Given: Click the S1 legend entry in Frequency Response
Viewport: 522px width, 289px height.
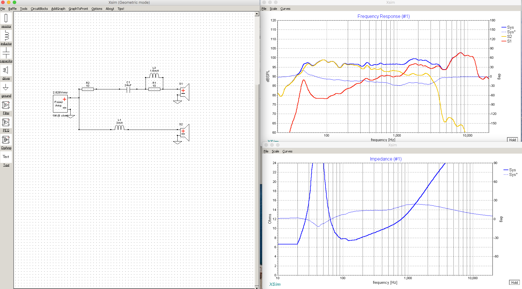Looking at the screenshot, I should 507,41.
